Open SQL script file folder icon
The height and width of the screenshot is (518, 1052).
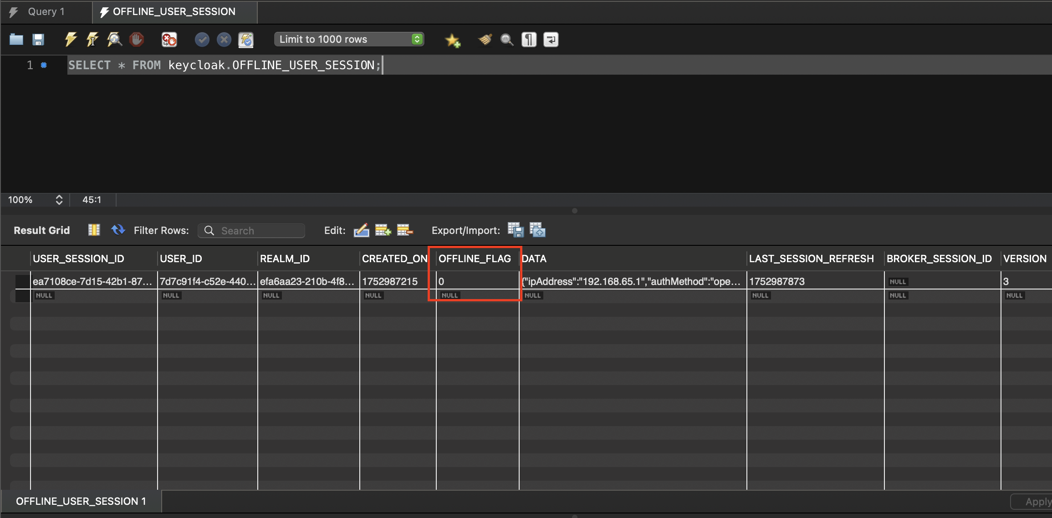16,40
